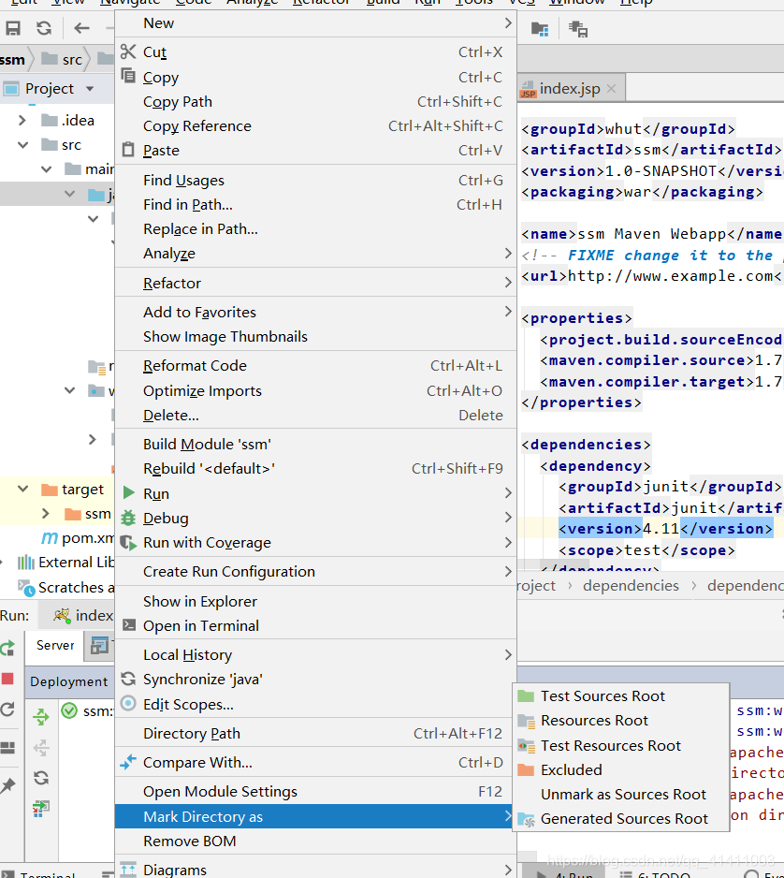Open the New submenu

(315, 23)
